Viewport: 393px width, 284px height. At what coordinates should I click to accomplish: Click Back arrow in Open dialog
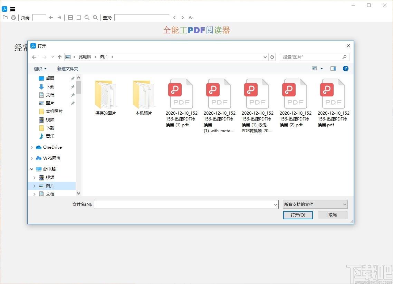pyautogui.click(x=34, y=57)
